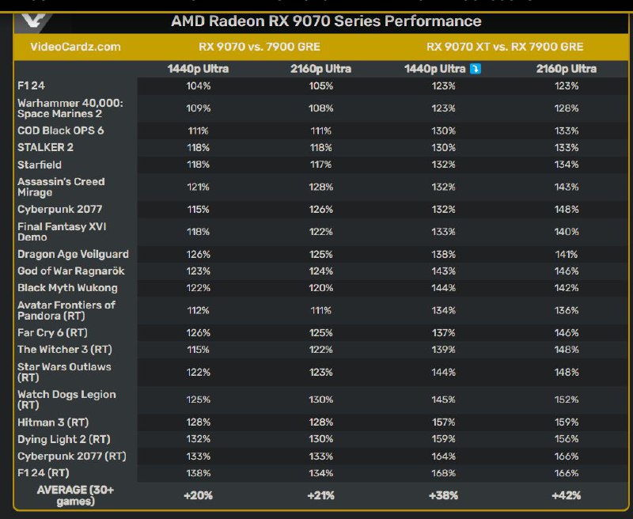Click the +38% average value
The height and width of the screenshot is (519, 633).
[x=444, y=495]
